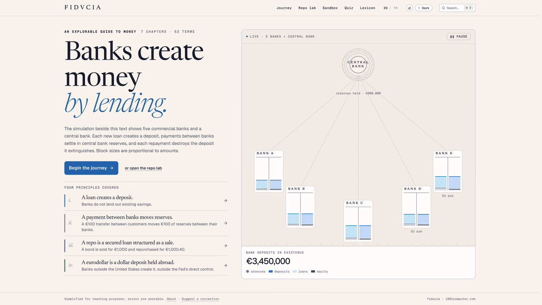The image size is (542, 305).
Task: Select the Bank C balance sheet card
Action: click(x=358, y=221)
